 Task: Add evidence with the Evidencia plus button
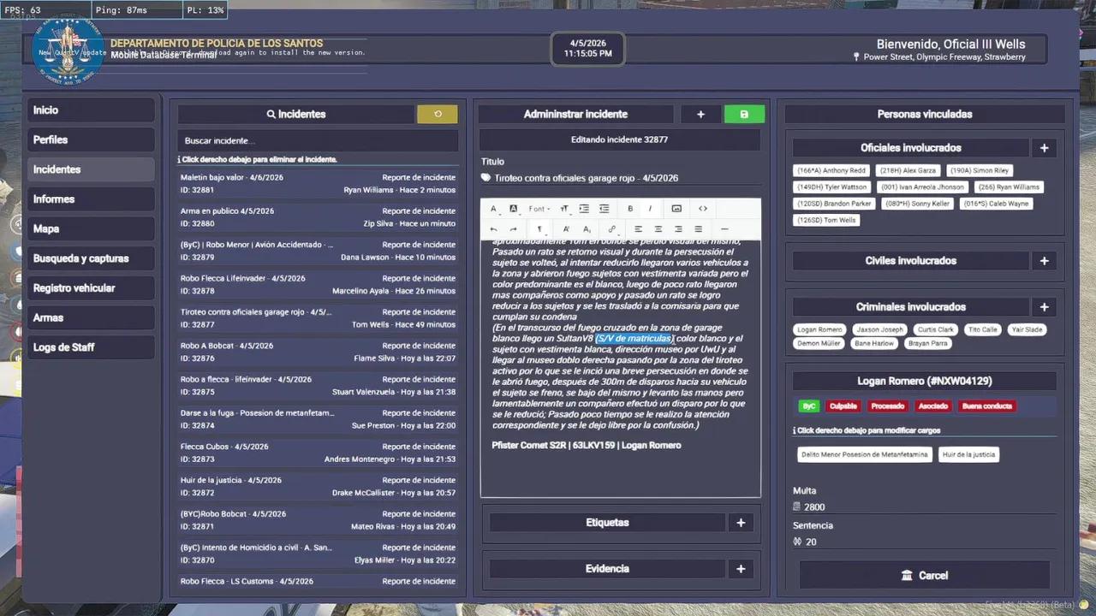click(x=741, y=569)
